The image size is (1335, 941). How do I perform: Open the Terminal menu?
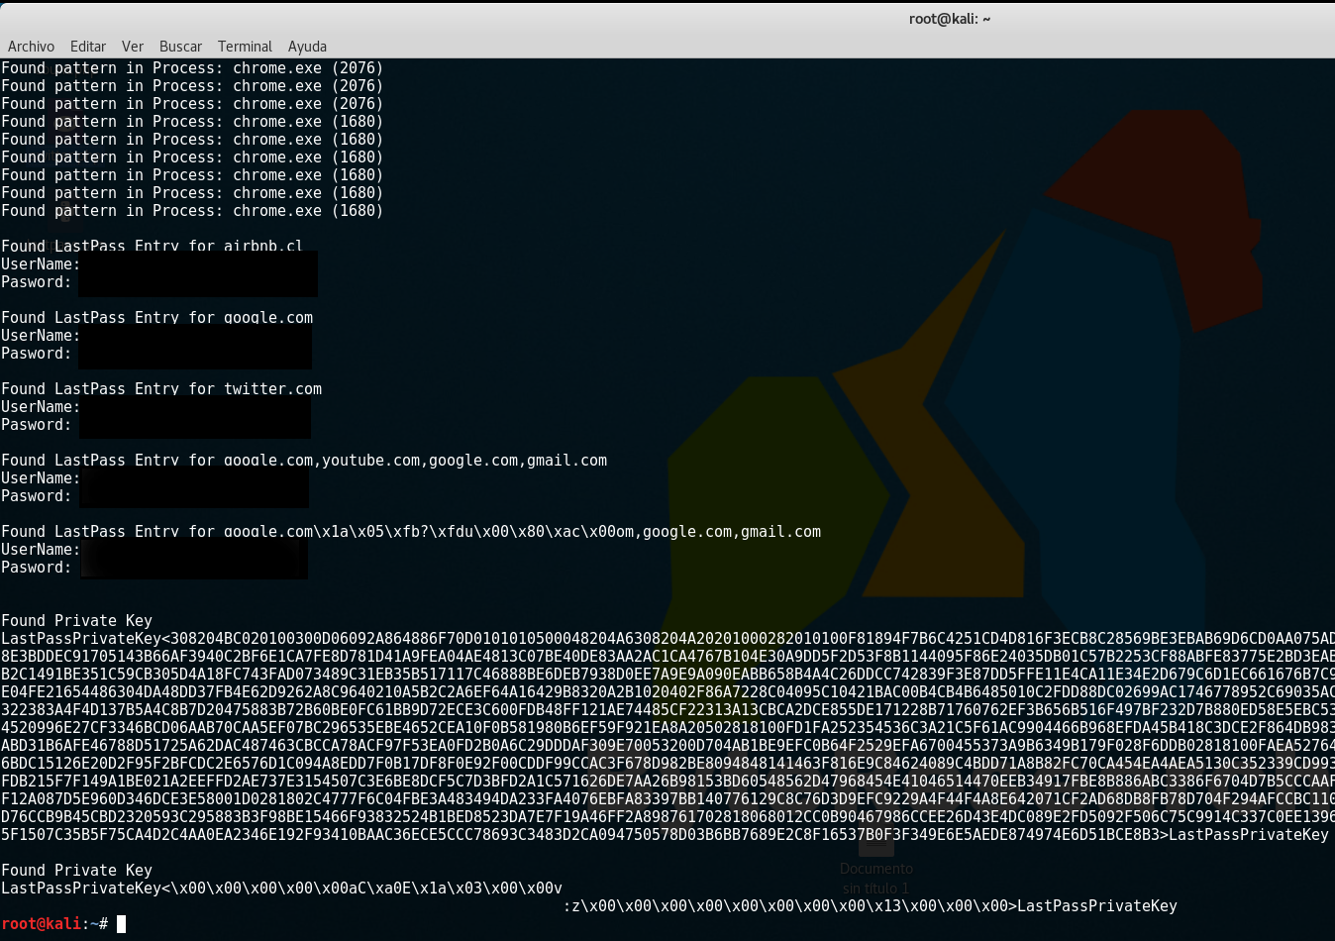245,47
